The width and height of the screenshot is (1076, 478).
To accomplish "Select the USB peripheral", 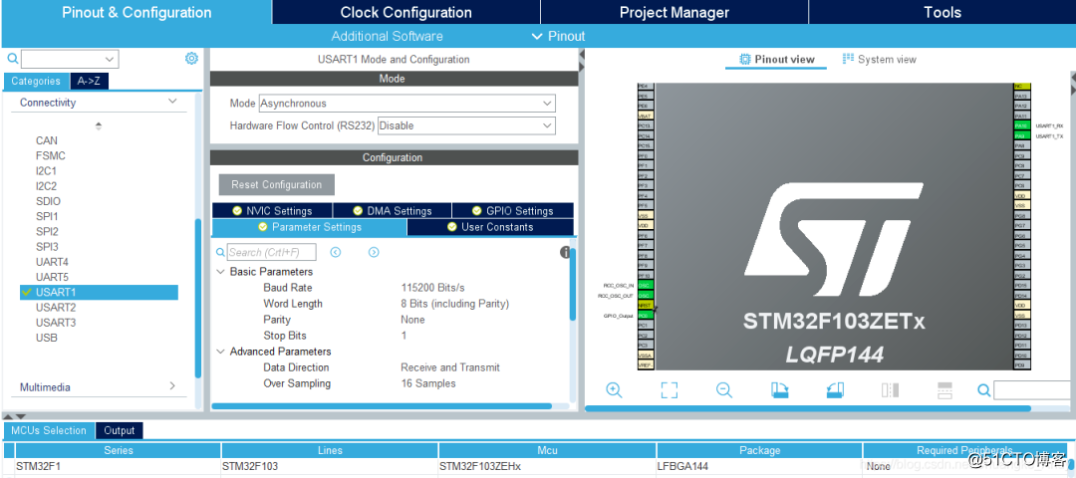I will click(47, 338).
